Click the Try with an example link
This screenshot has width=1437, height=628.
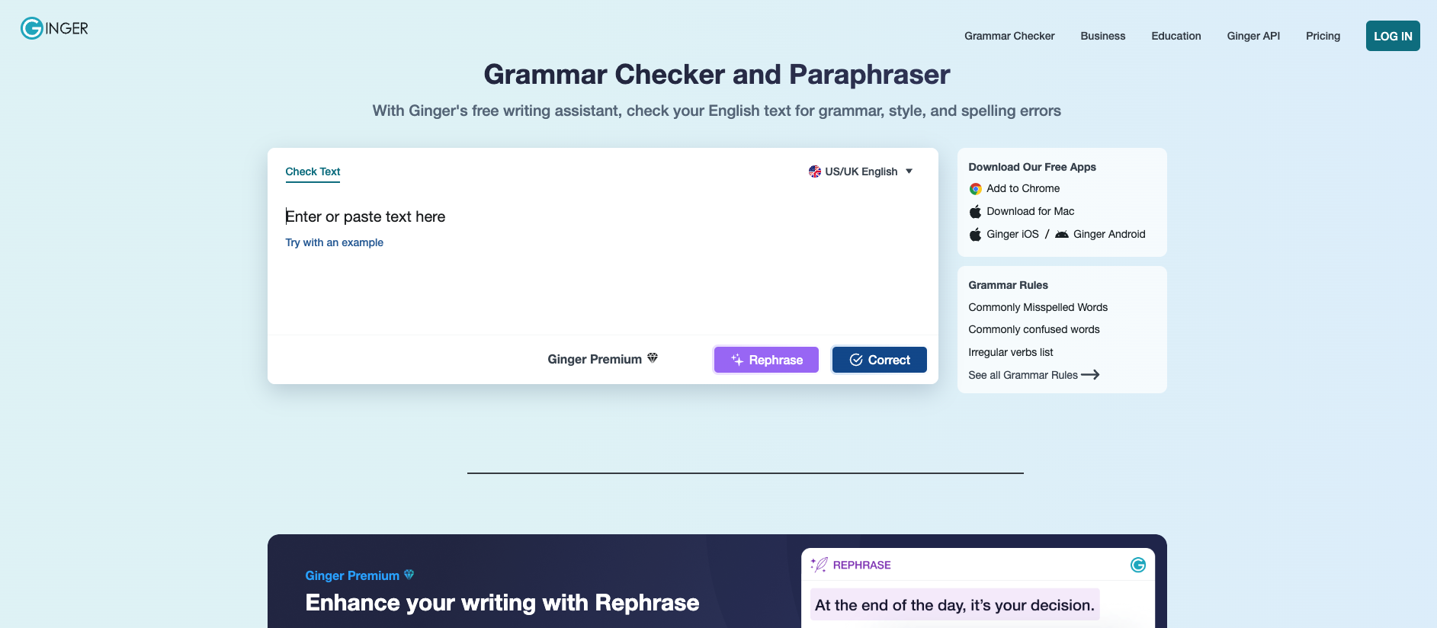[334, 242]
